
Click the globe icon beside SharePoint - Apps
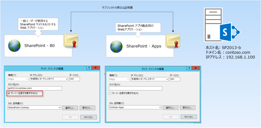[116, 46]
